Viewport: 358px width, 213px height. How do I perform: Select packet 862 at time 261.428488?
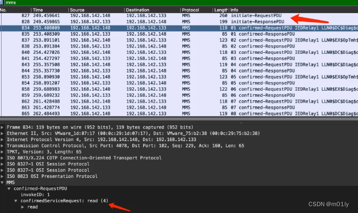pyautogui.click(x=179, y=101)
